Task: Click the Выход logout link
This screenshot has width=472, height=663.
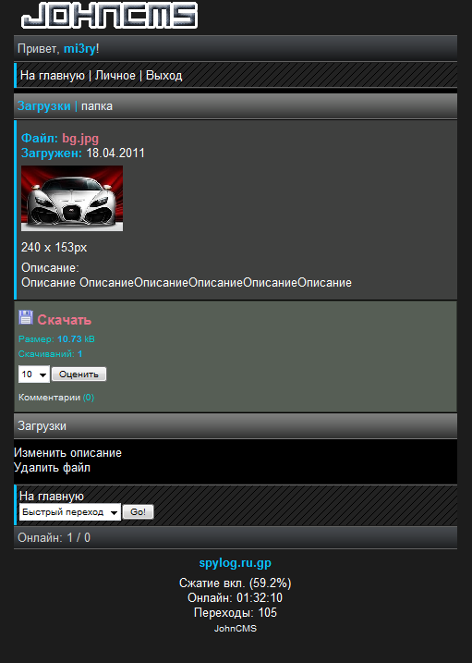Action: coord(163,76)
